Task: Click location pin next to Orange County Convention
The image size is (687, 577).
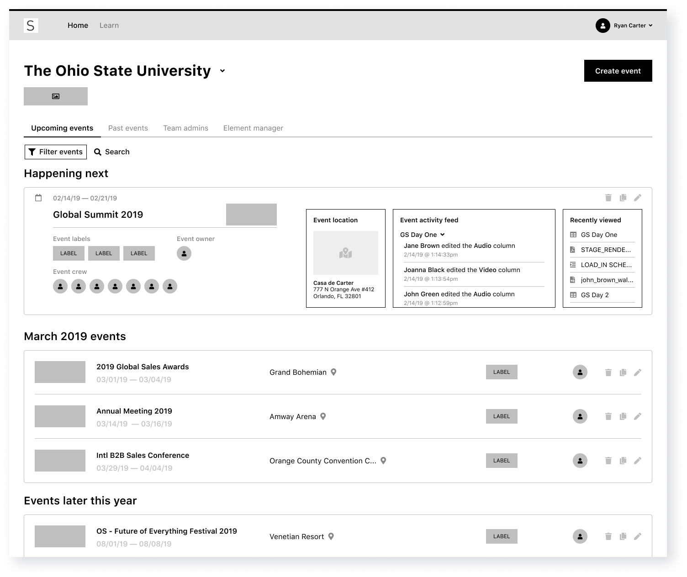Action: [383, 461]
